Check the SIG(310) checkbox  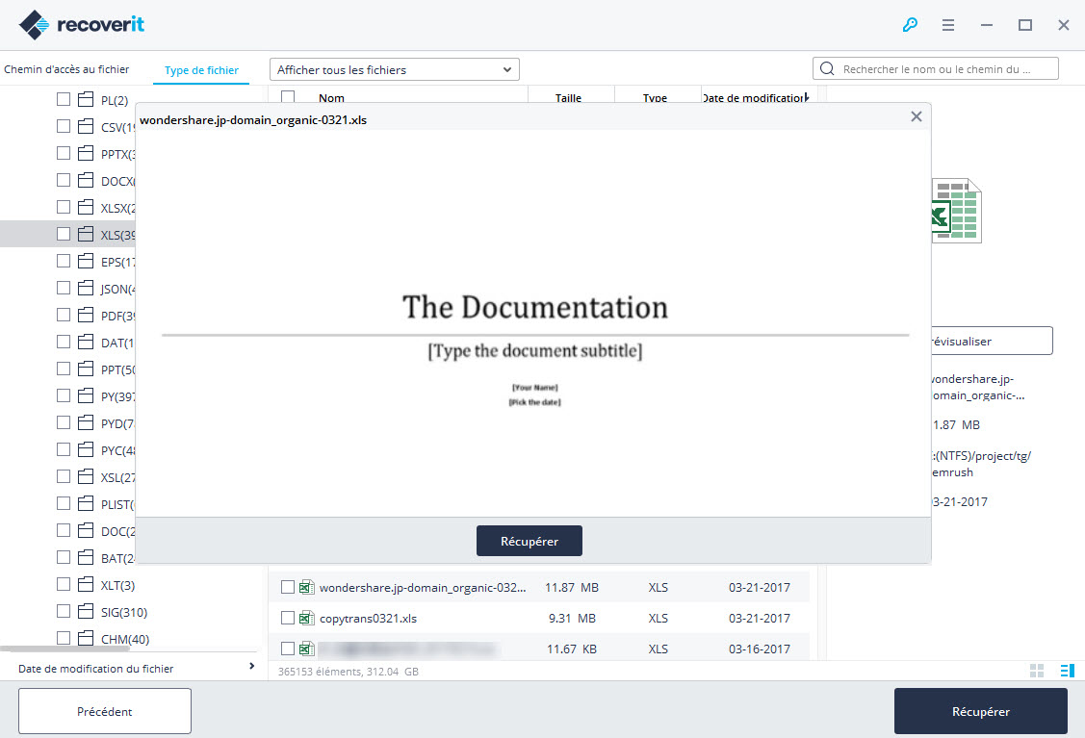pyautogui.click(x=64, y=612)
